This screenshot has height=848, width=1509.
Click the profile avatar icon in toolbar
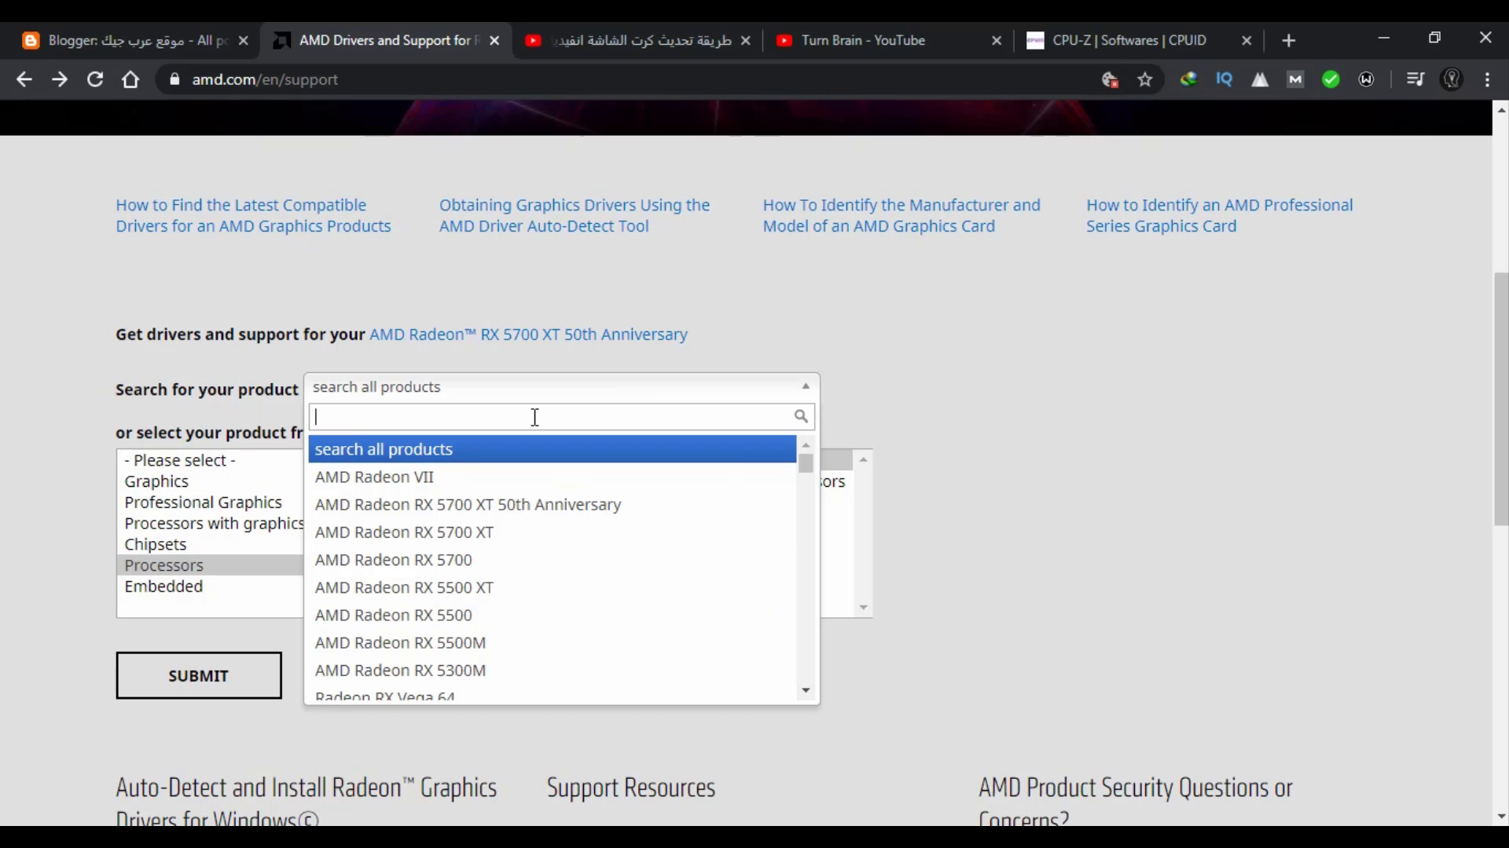coord(1452,79)
